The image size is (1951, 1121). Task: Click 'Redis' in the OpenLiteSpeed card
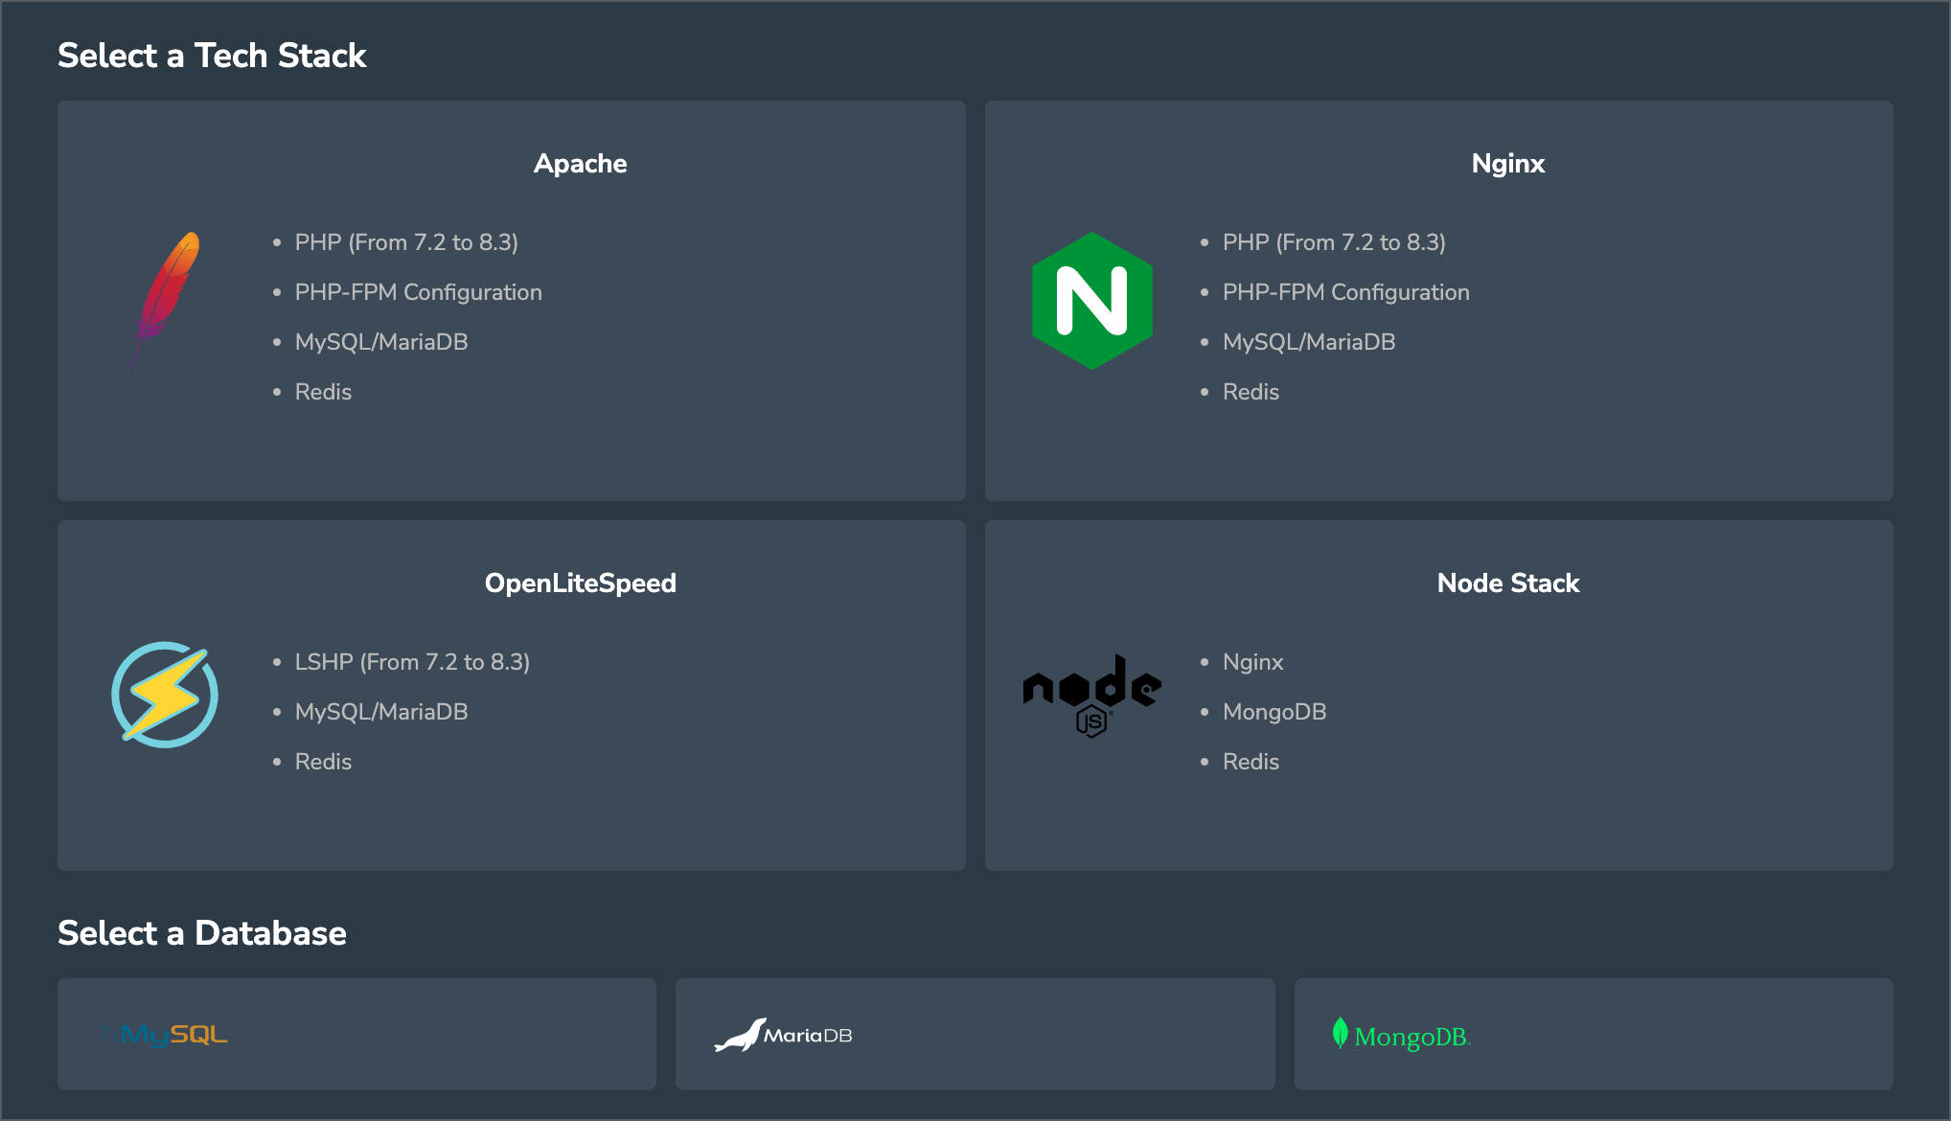(323, 762)
